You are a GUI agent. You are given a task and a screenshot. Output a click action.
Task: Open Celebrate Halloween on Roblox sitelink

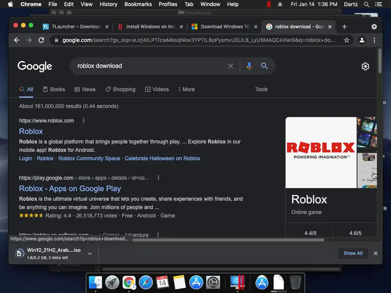(x=162, y=158)
